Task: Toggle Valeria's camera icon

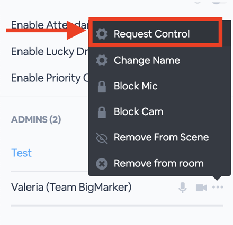Action: point(201,187)
